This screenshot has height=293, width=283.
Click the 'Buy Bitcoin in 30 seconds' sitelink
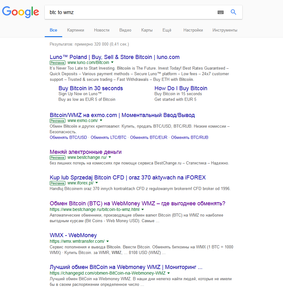point(91,88)
